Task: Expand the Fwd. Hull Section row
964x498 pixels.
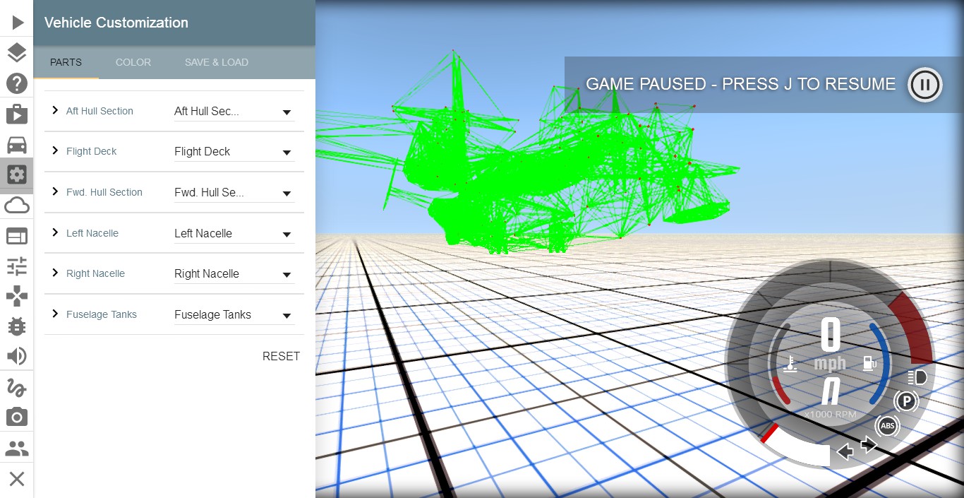Action: [x=55, y=191]
